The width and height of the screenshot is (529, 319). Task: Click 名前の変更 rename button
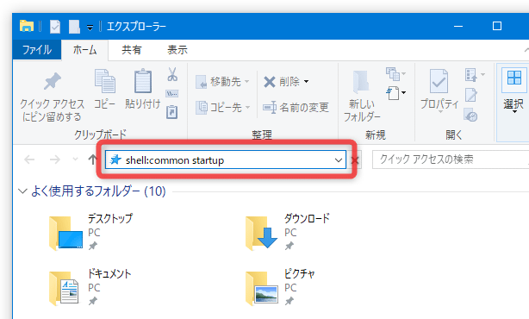(x=296, y=108)
